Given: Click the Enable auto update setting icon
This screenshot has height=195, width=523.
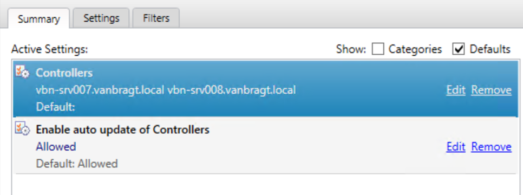Looking at the screenshot, I should 23,128.
